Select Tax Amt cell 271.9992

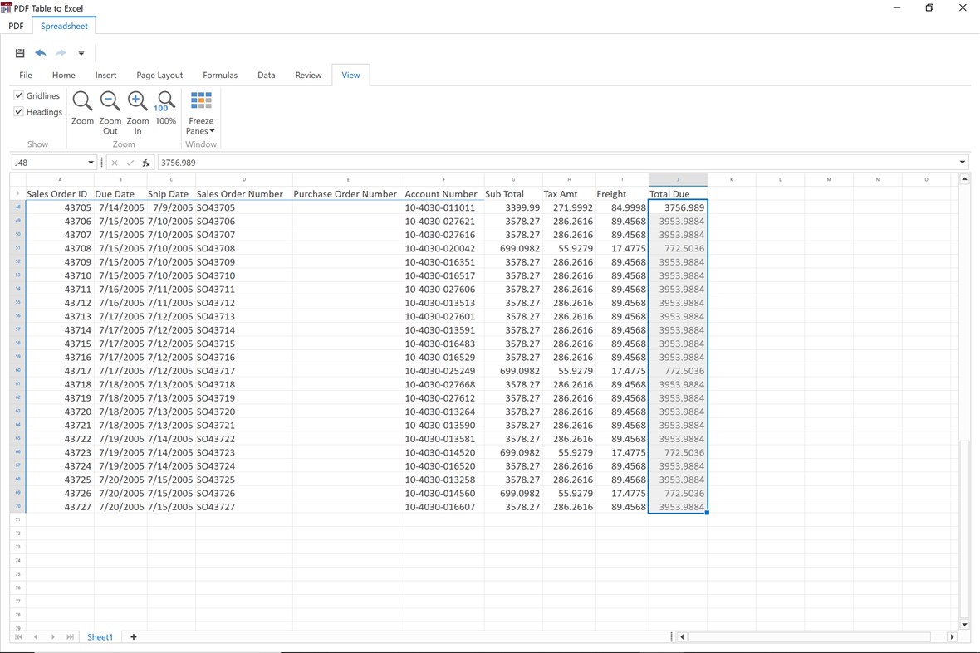[569, 207]
